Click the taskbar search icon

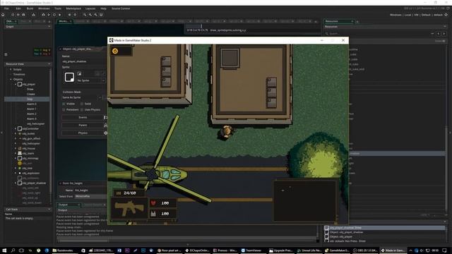pos(13,250)
